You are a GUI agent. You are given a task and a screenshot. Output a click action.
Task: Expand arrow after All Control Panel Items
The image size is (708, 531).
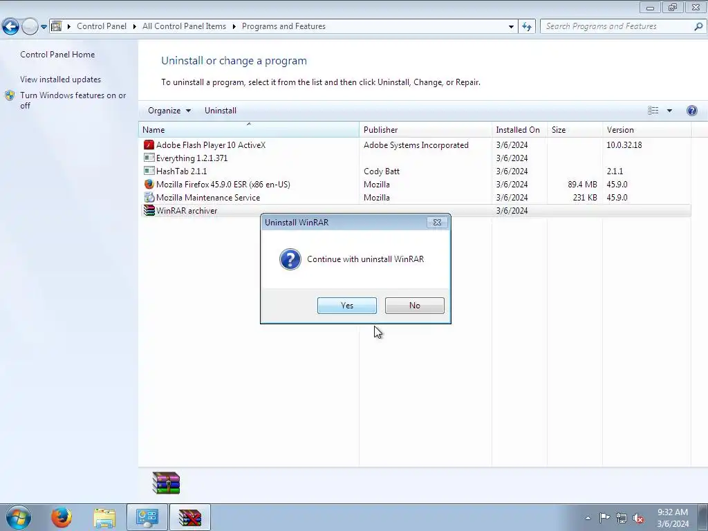pyautogui.click(x=234, y=26)
